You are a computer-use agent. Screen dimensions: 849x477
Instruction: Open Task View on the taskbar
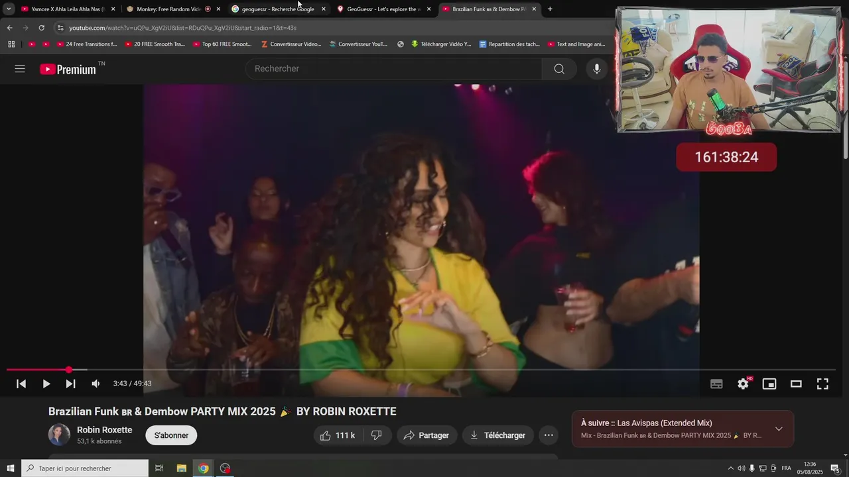(x=159, y=468)
